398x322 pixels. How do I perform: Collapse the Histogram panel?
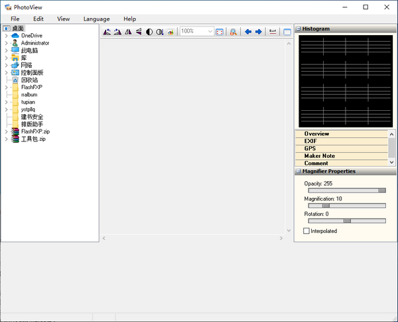coord(298,29)
